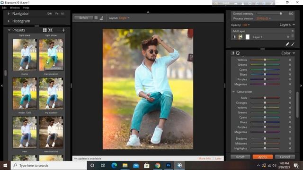Collapse the left panel with edge arrow
Viewport: 303px width, 170px height.
click(2, 85)
